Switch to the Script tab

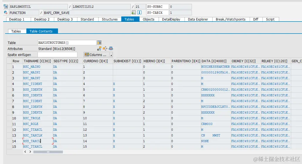270,19
